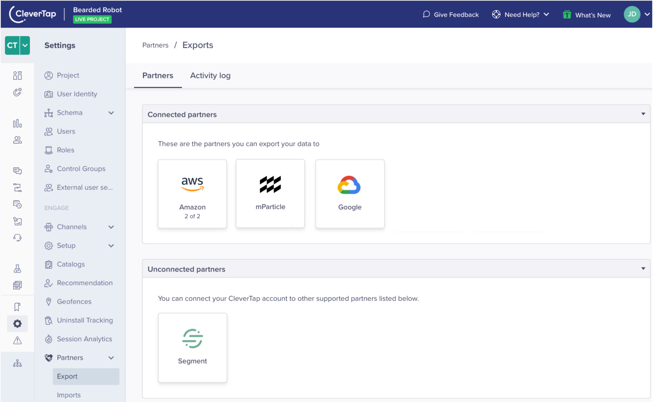Open the headset support icon in rail
Viewport: 653px width, 402px height.
tap(18, 238)
